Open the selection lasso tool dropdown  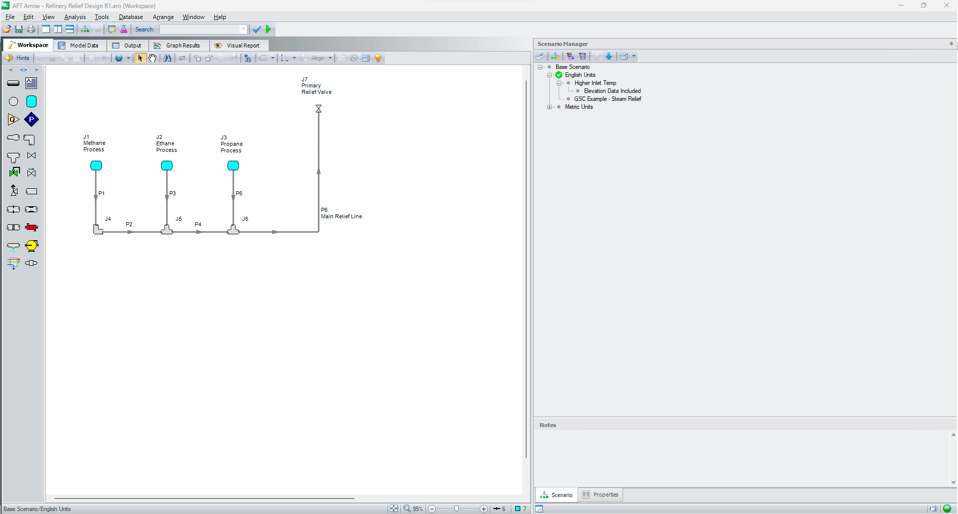[x=273, y=58]
